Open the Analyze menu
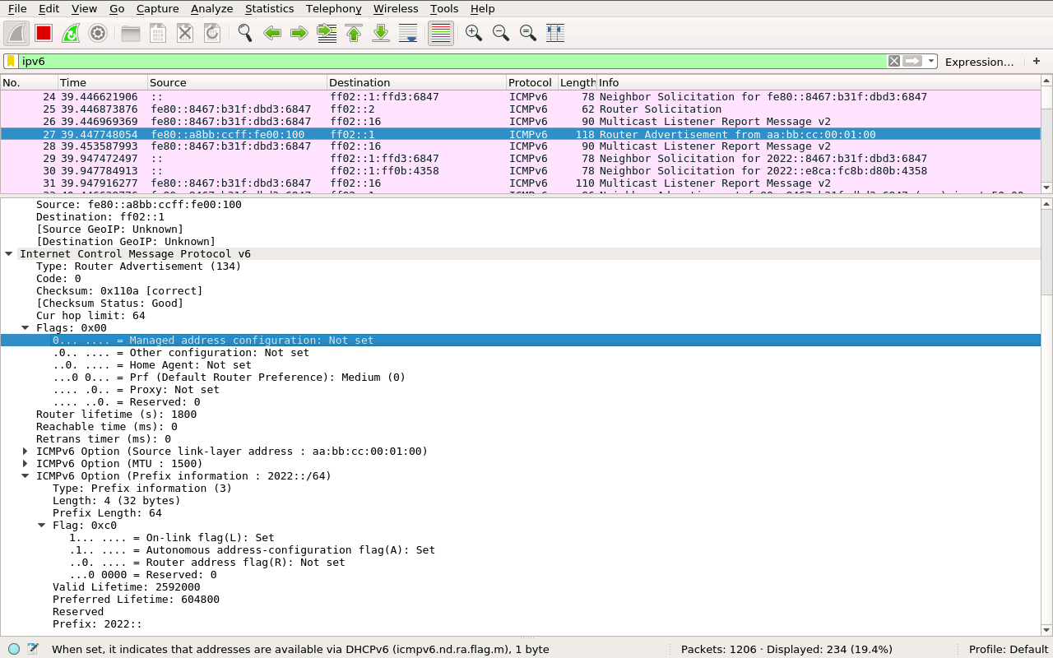The height and width of the screenshot is (658, 1053). tap(211, 8)
